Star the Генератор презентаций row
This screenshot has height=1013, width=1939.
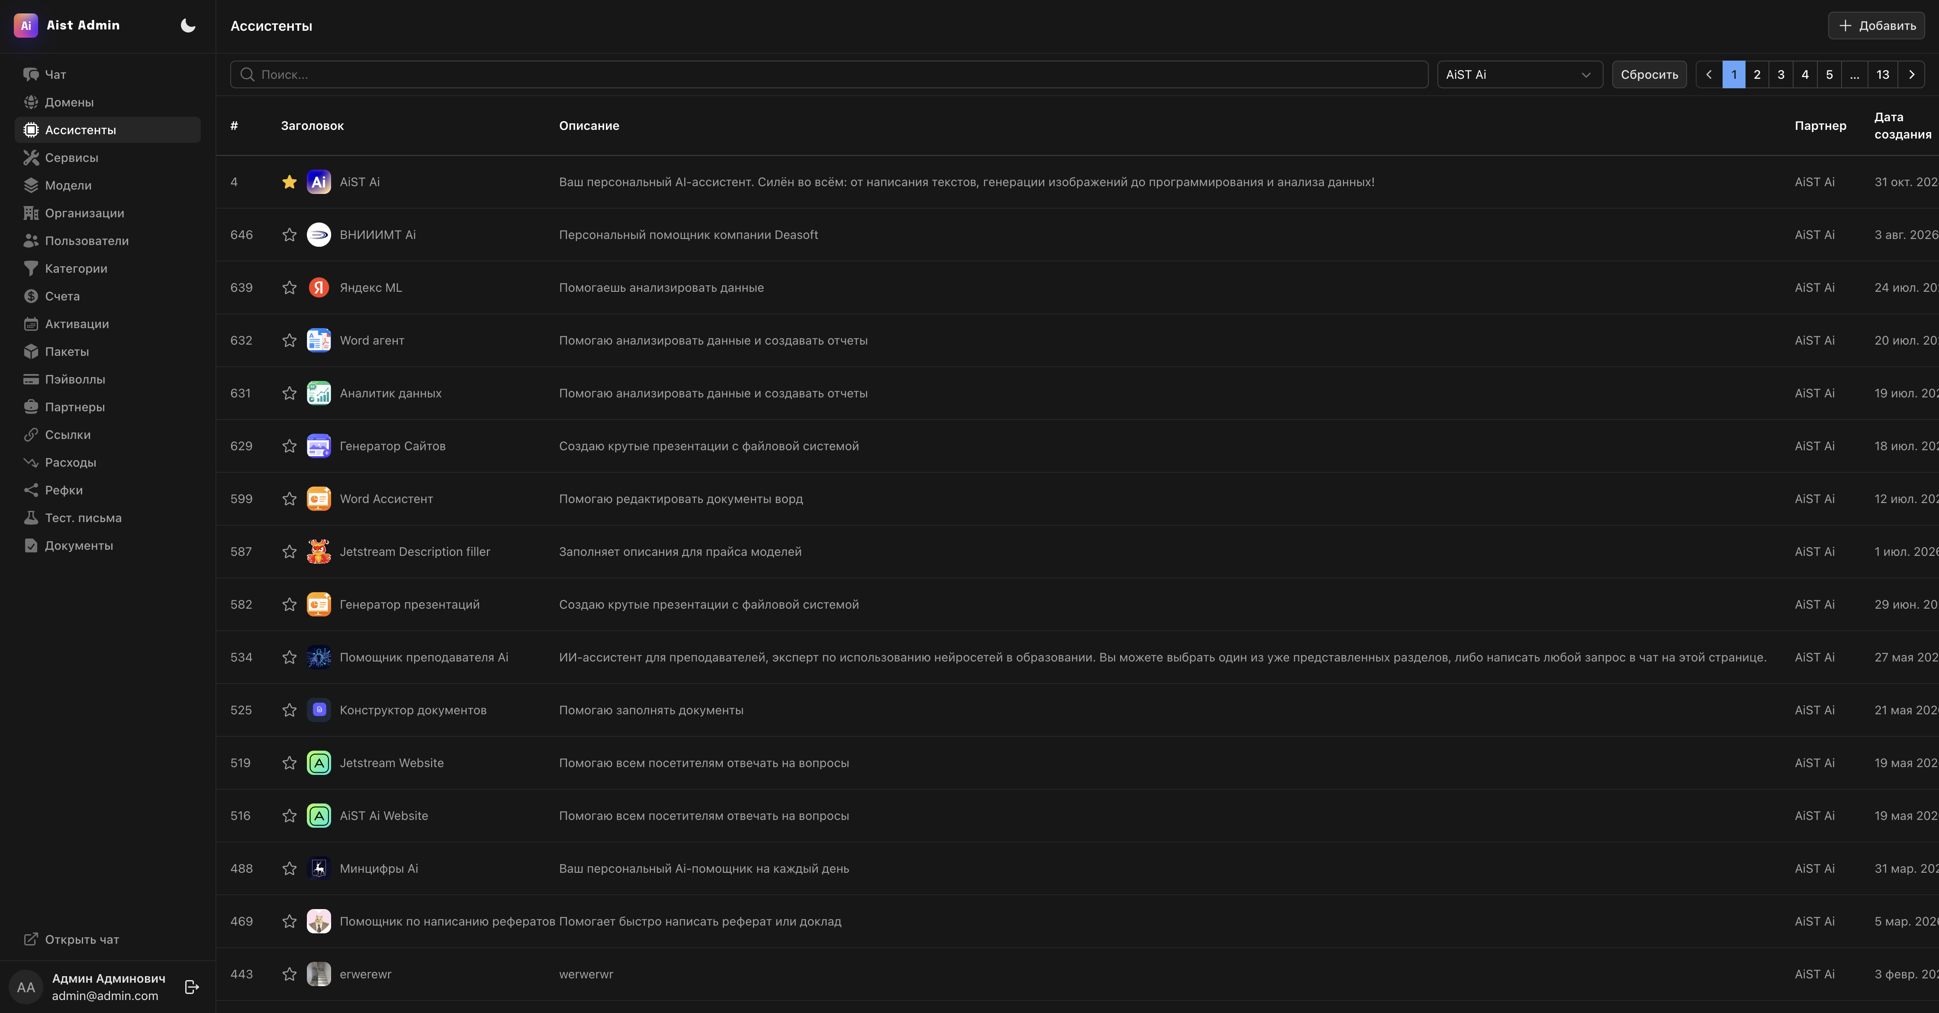coord(289,604)
